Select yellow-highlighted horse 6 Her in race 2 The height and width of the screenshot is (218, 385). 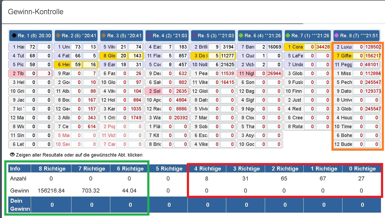(62, 65)
